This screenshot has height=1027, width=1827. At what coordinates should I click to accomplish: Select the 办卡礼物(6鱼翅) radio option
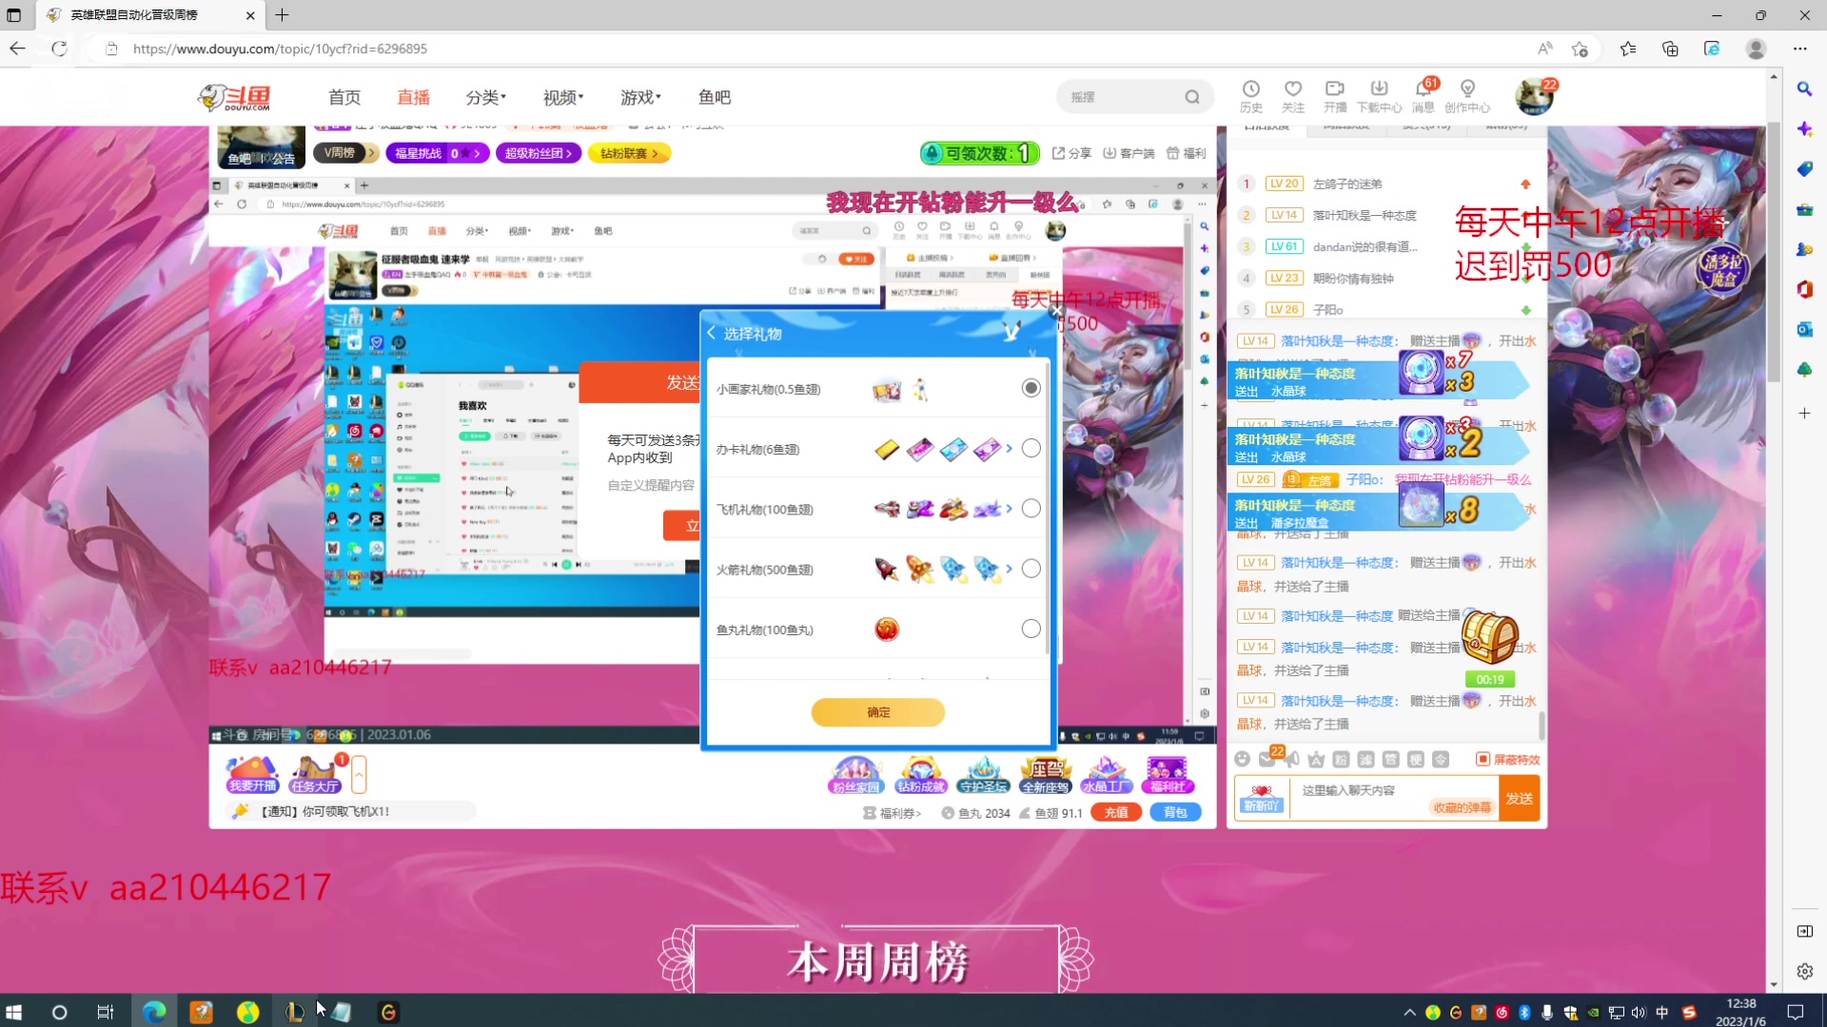click(1031, 448)
